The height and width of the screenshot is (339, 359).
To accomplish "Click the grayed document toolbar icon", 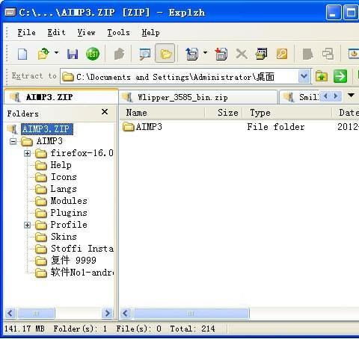I will pos(307,54).
